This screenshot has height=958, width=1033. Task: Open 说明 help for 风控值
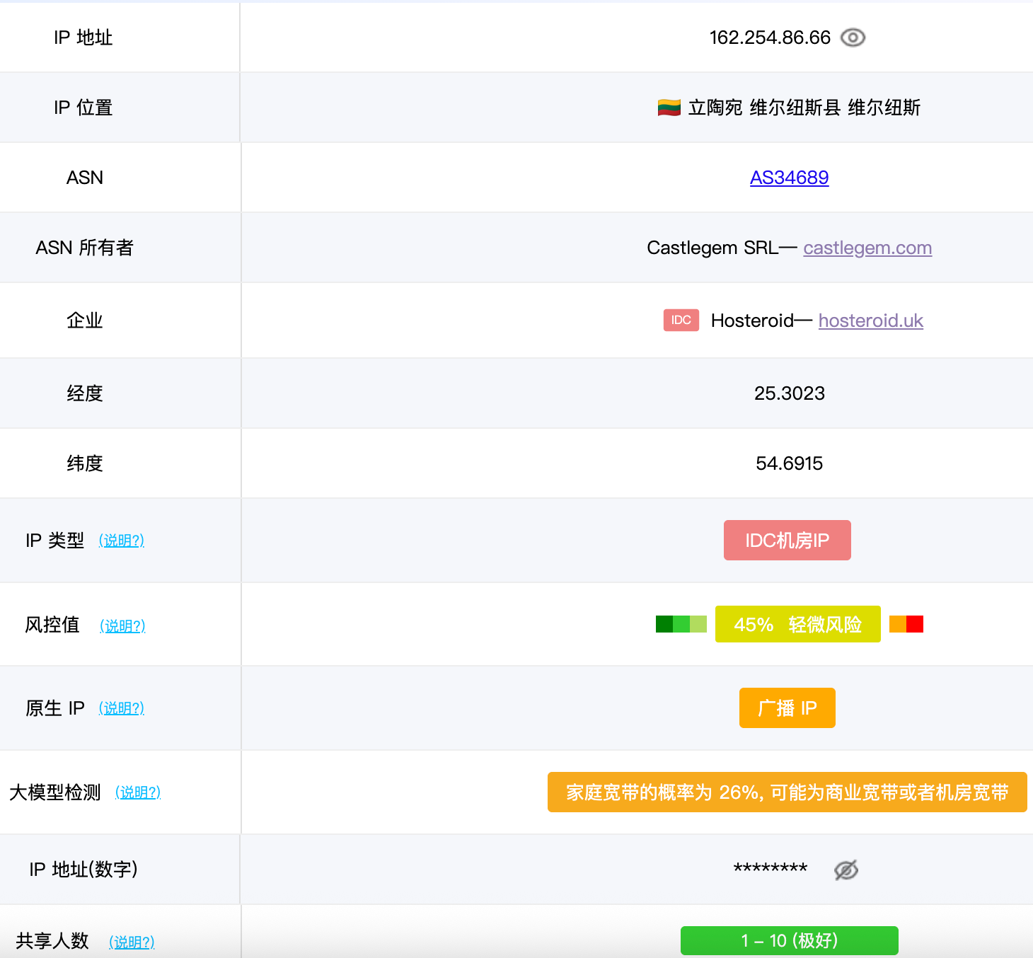coord(122,625)
